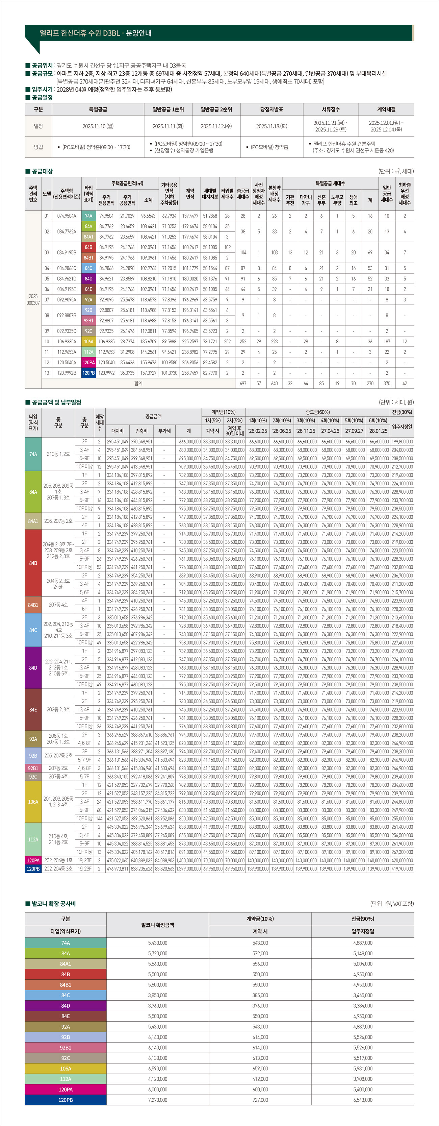The width and height of the screenshot is (439, 1126).
Task: Click the blue 120PB swatch in 공급대상 table
Action: (89, 373)
